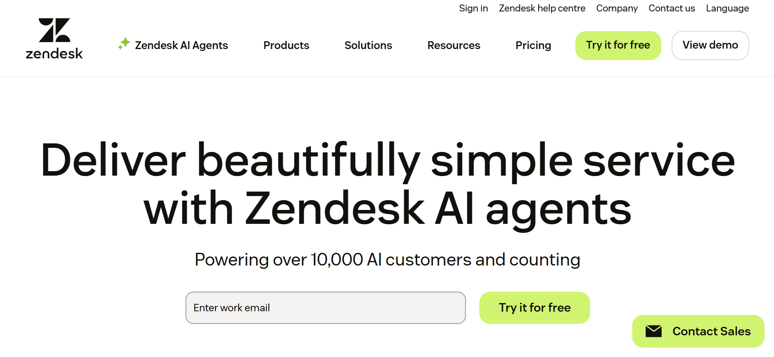Open the Solutions dropdown
This screenshot has height=357, width=774.
click(x=368, y=45)
